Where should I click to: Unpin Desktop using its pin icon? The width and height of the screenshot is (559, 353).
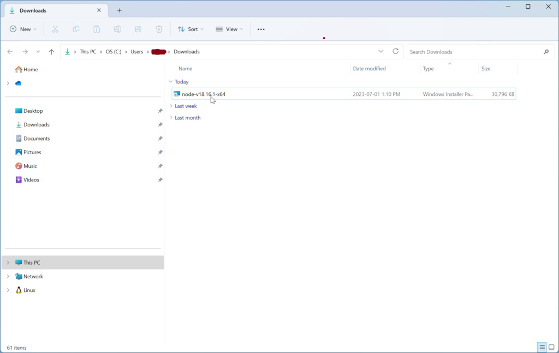[x=160, y=111]
